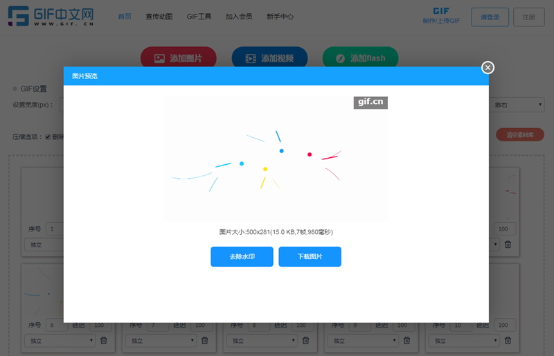Viewport: 554px width, 356px height.
Task: Click the delay input for frame 6
Action: (x=99, y=325)
